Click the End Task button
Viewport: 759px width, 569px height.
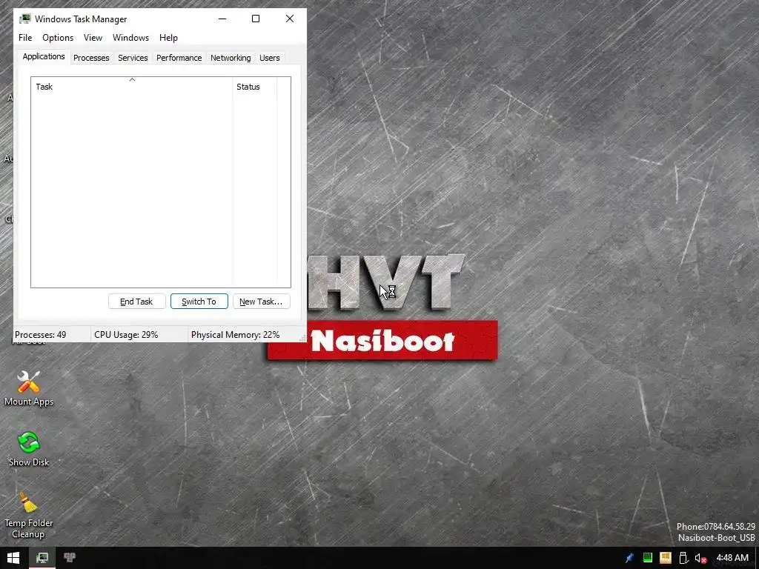136,302
